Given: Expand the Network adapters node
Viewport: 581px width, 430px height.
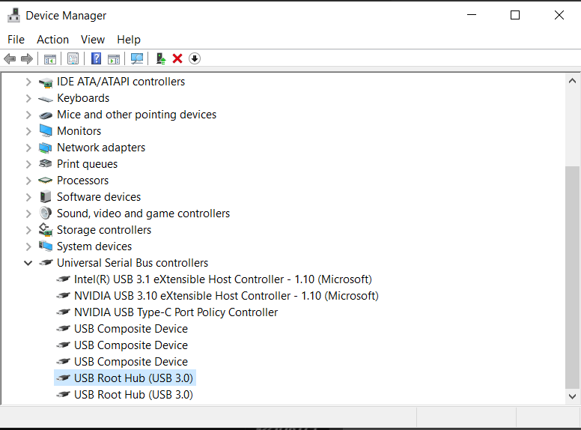Looking at the screenshot, I should pos(28,148).
